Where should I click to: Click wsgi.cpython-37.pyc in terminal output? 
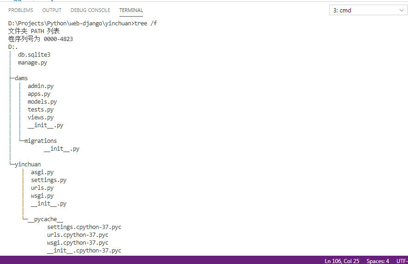[x=77, y=243]
